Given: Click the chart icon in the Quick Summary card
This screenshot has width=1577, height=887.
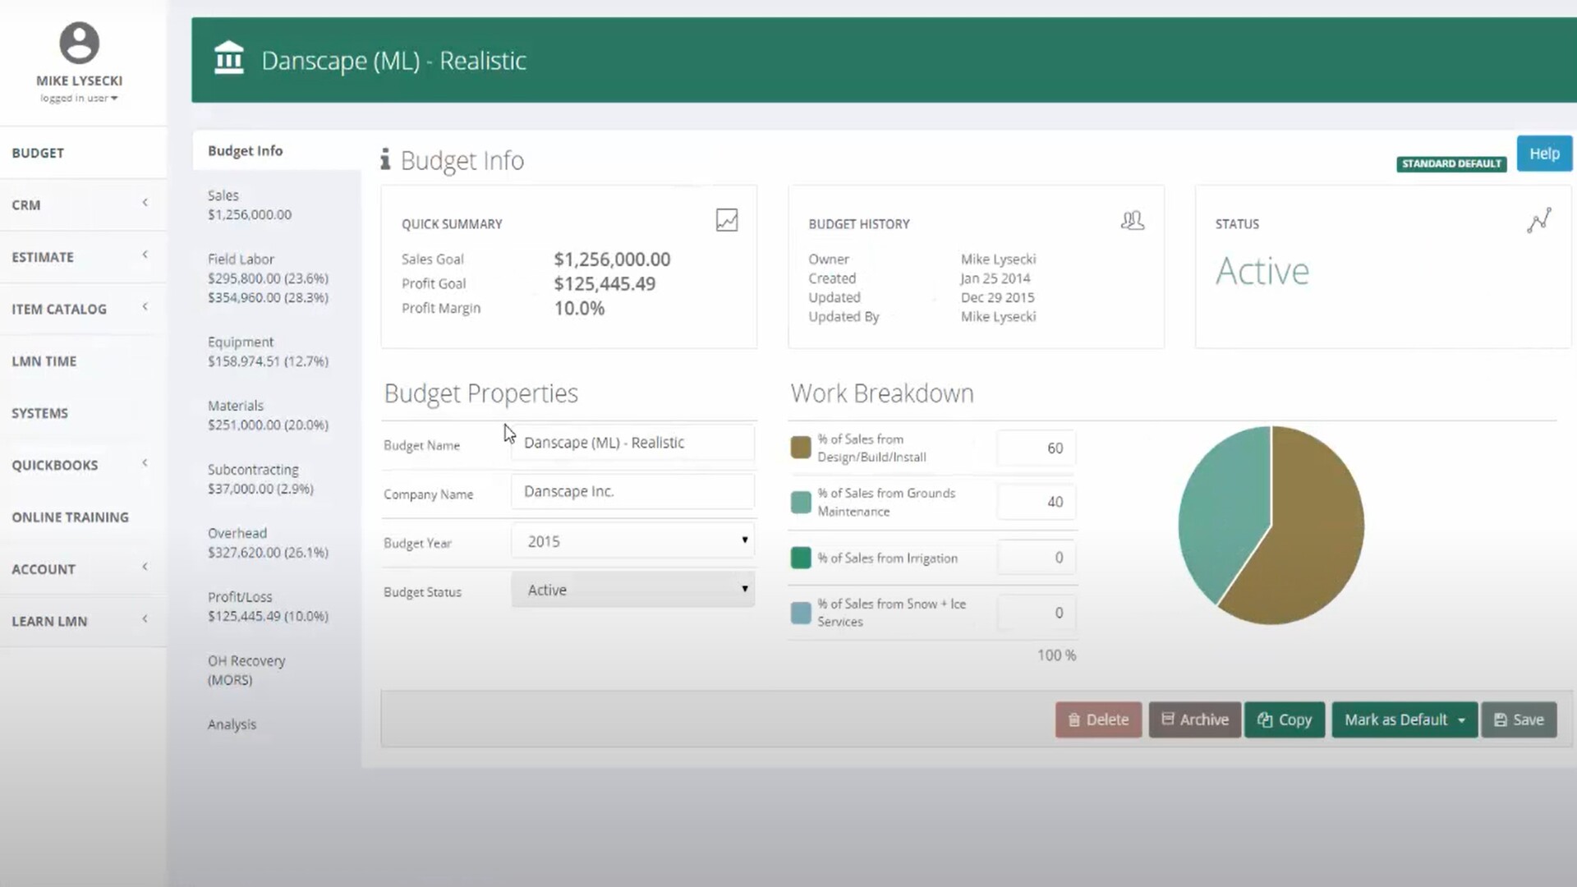Looking at the screenshot, I should coord(726,219).
